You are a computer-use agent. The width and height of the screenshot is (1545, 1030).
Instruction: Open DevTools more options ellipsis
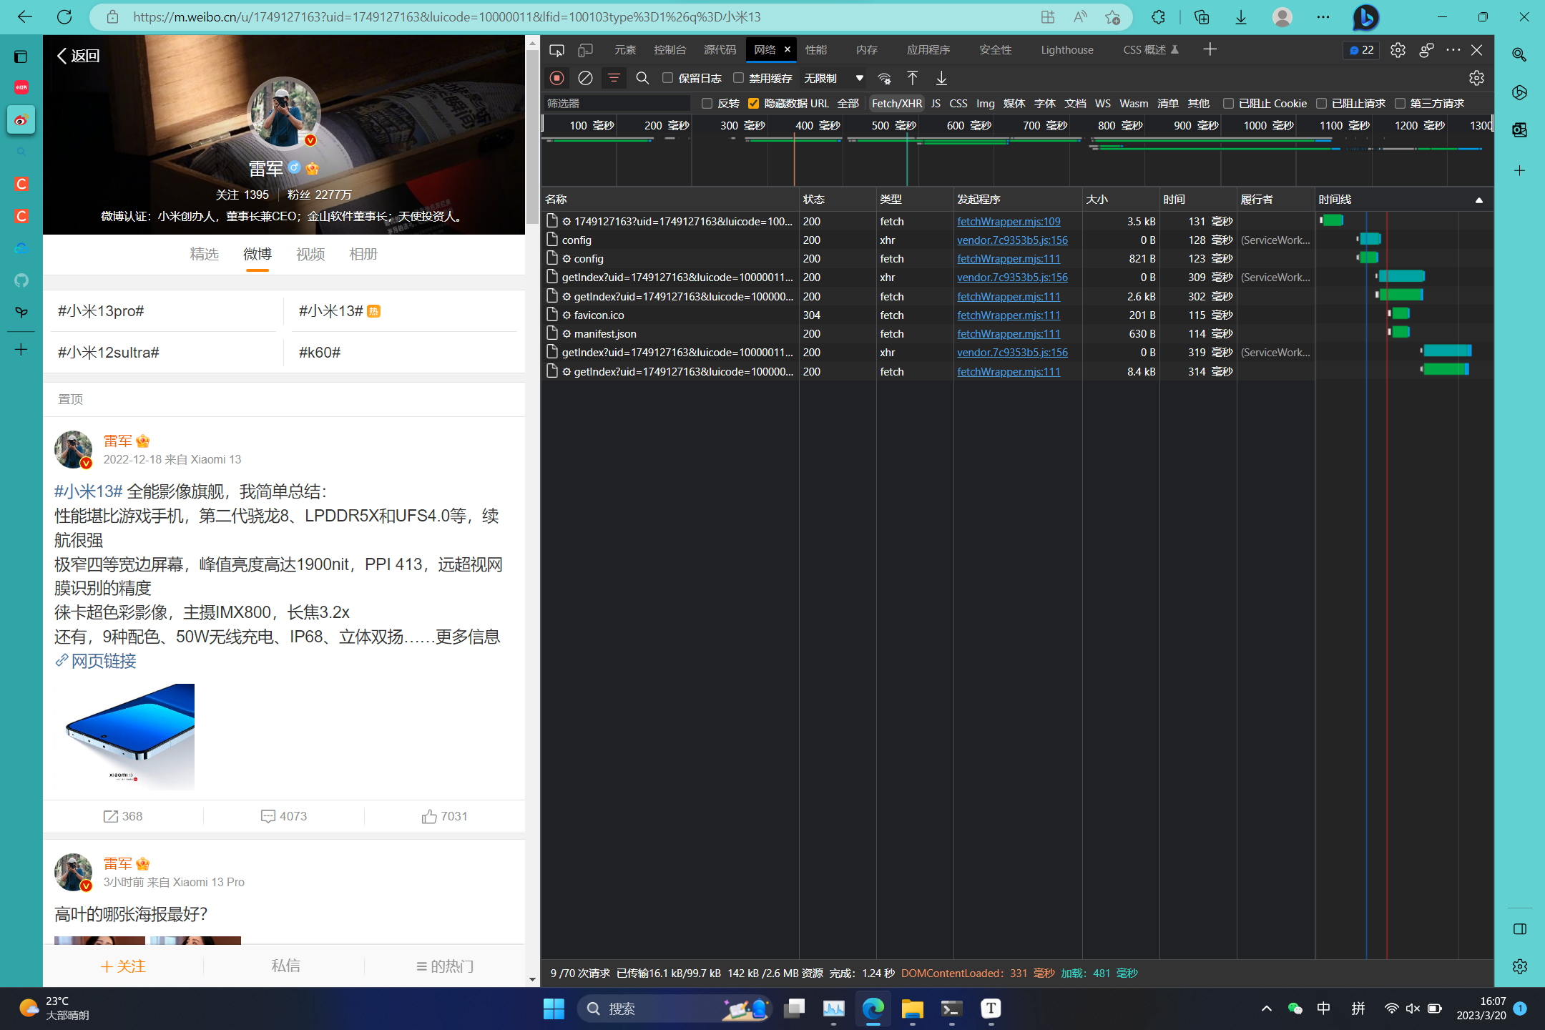click(x=1453, y=50)
